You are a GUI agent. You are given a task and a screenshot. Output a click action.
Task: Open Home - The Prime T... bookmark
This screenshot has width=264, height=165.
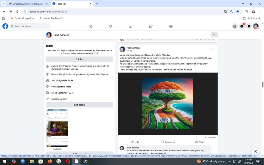[x=52, y=18]
